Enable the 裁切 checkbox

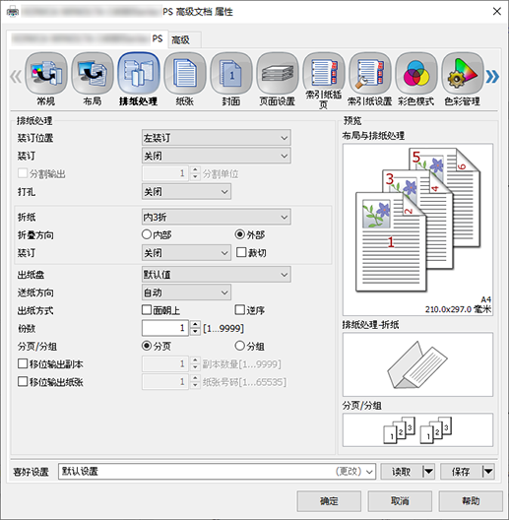coord(241,252)
